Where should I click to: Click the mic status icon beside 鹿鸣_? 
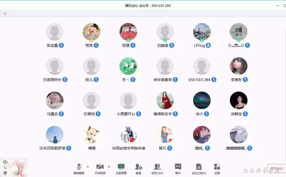click(208, 148)
